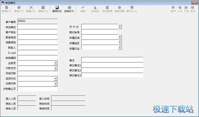Focus the 月结天数 input field

(x=37, y=73)
